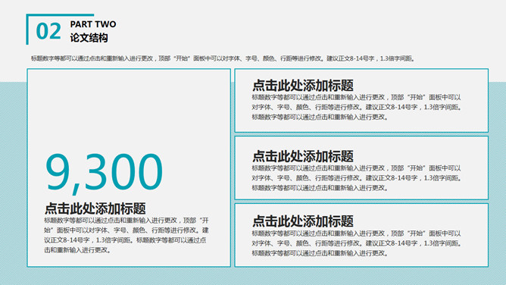
Task: Click "点击此处添加标题" under the 9,300 number
Action: pos(95,208)
